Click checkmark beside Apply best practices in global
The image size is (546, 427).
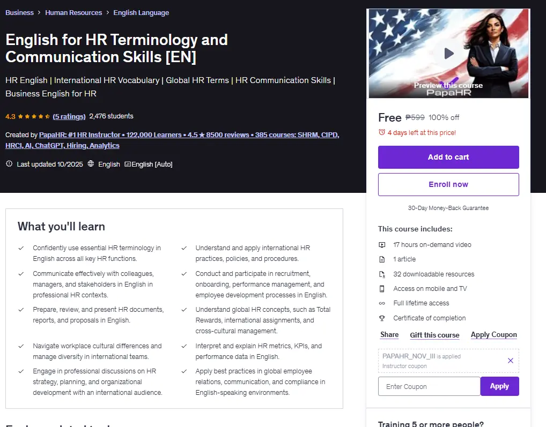pyautogui.click(x=184, y=371)
